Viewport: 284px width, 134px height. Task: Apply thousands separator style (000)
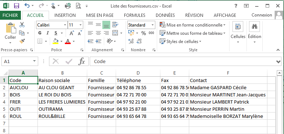pos(151,33)
